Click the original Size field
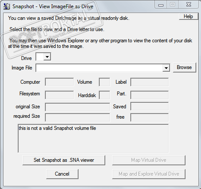201x189 pixels. [x=77, y=107]
